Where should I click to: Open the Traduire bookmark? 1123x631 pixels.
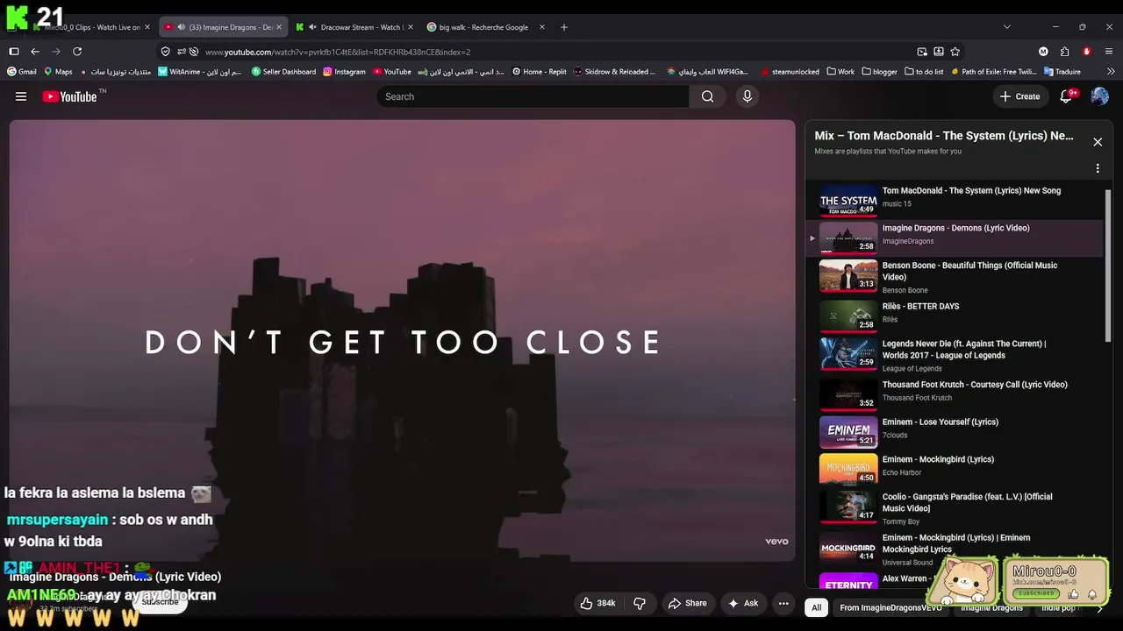point(1062,72)
